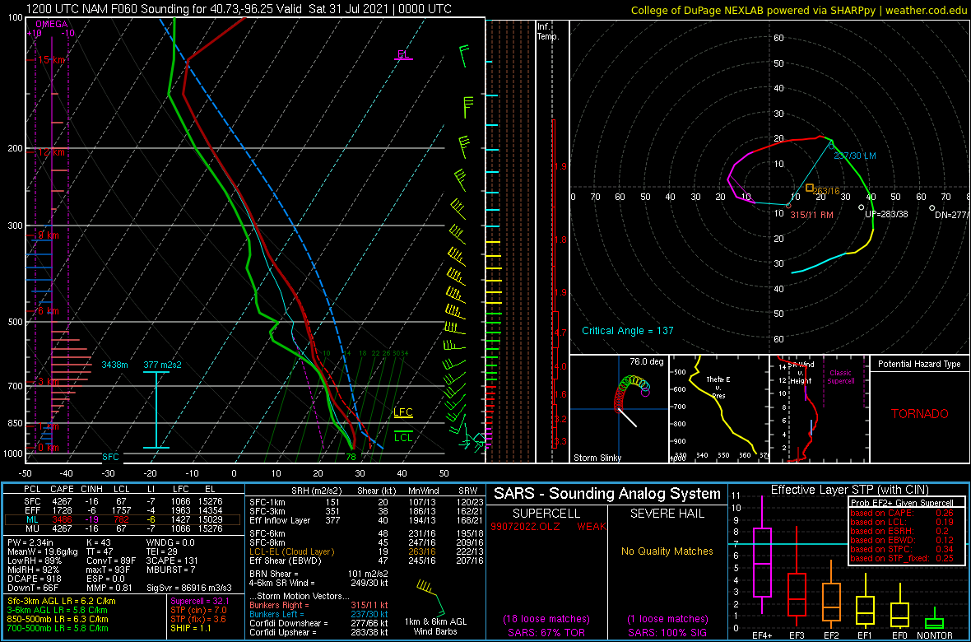Click the UP=283/38 hodograph marker label
Screen dimensions: 971x642
click(x=886, y=213)
